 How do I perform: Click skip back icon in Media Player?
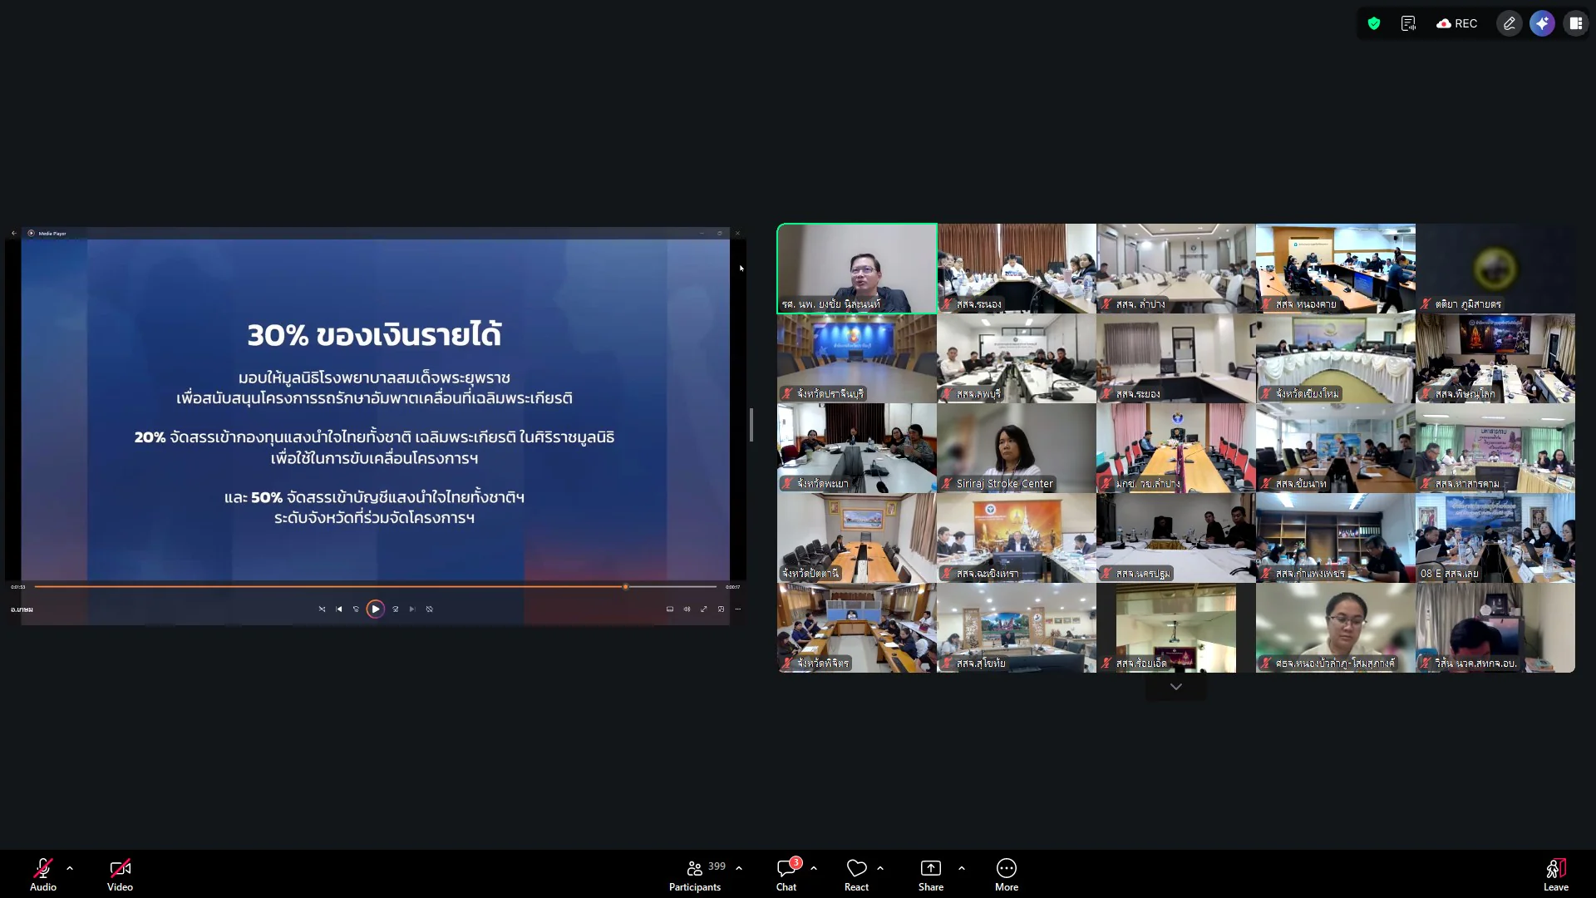(356, 609)
